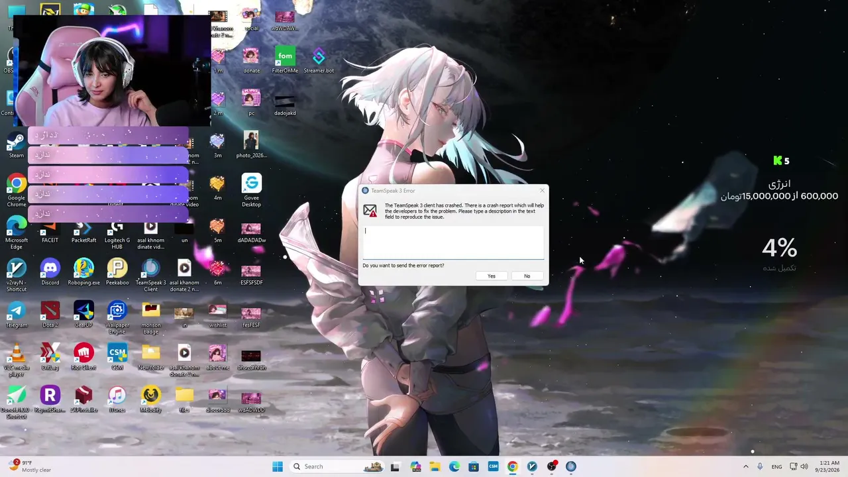Select the 'pc' image file
The height and width of the screenshot is (477, 848).
coord(251,103)
